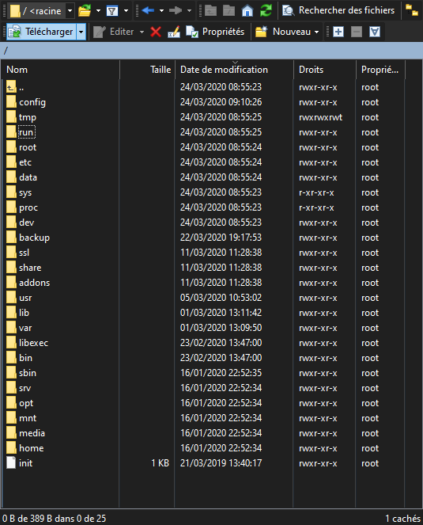Click the red X delete icon
This screenshot has width=423, height=525.
tap(156, 32)
